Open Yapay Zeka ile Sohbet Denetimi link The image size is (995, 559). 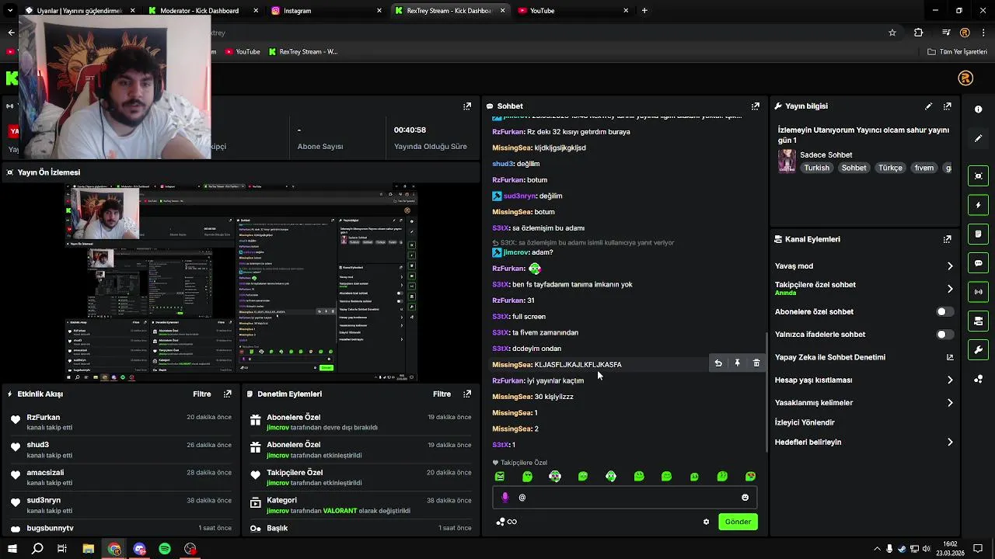tap(863, 358)
